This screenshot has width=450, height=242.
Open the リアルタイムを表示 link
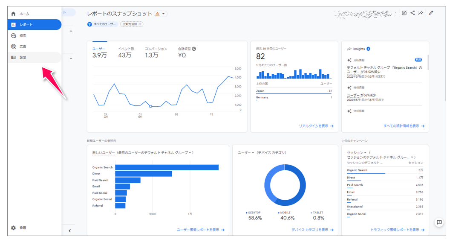point(316,126)
